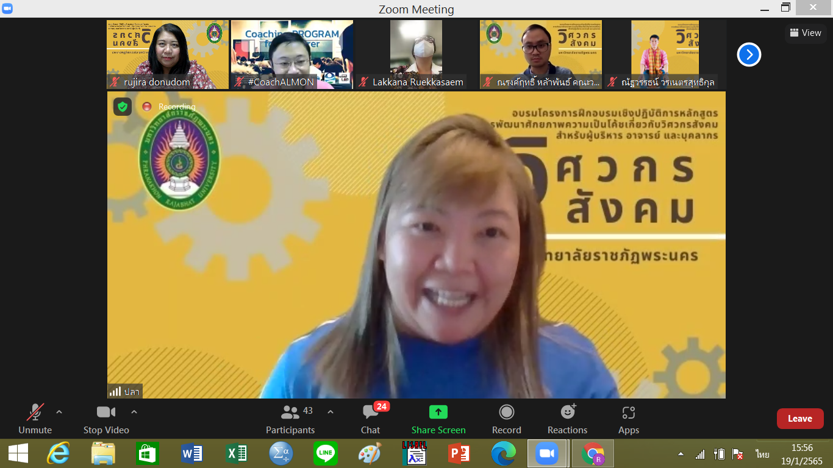Click the speaker name label ปลา

(x=132, y=392)
